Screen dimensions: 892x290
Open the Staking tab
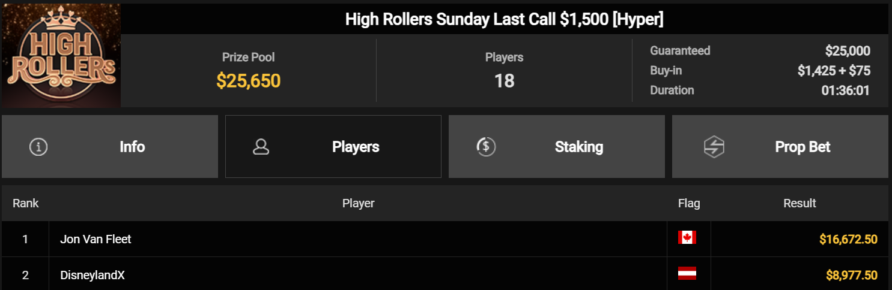point(557,147)
